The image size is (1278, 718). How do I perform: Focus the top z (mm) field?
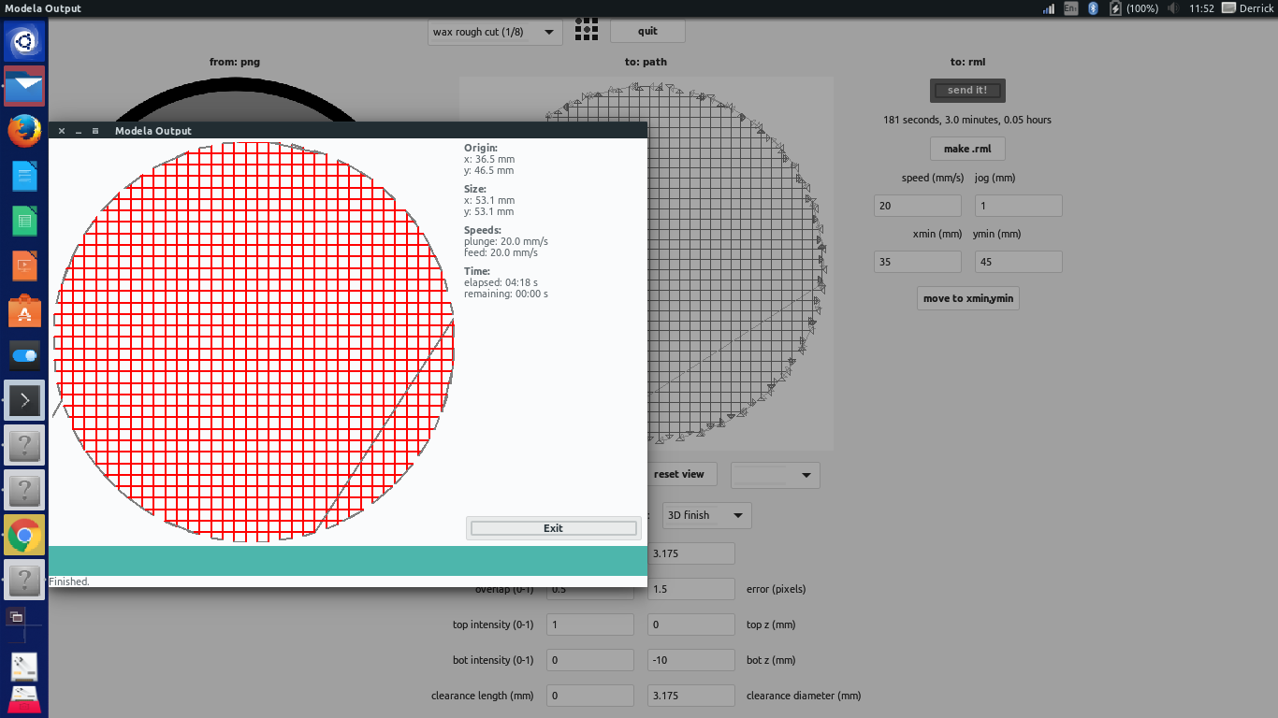coord(691,625)
